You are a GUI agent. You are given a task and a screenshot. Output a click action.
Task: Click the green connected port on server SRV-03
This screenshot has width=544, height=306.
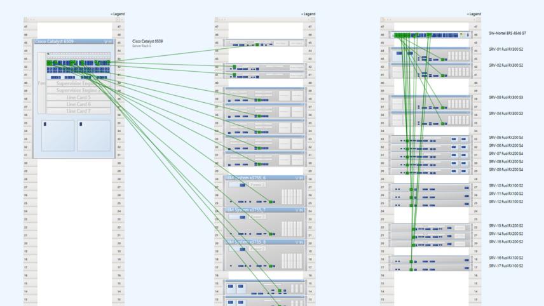443,108
